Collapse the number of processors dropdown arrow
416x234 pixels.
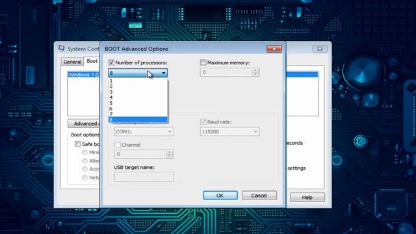[x=164, y=73]
